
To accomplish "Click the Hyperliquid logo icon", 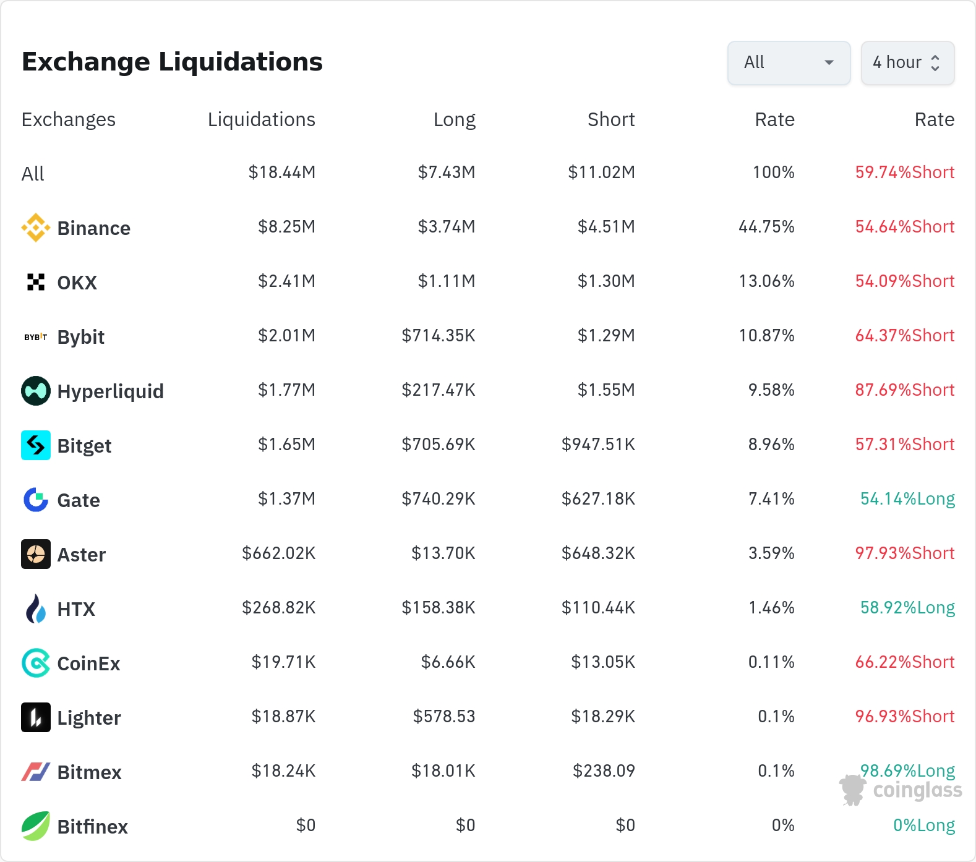I will 36,391.
